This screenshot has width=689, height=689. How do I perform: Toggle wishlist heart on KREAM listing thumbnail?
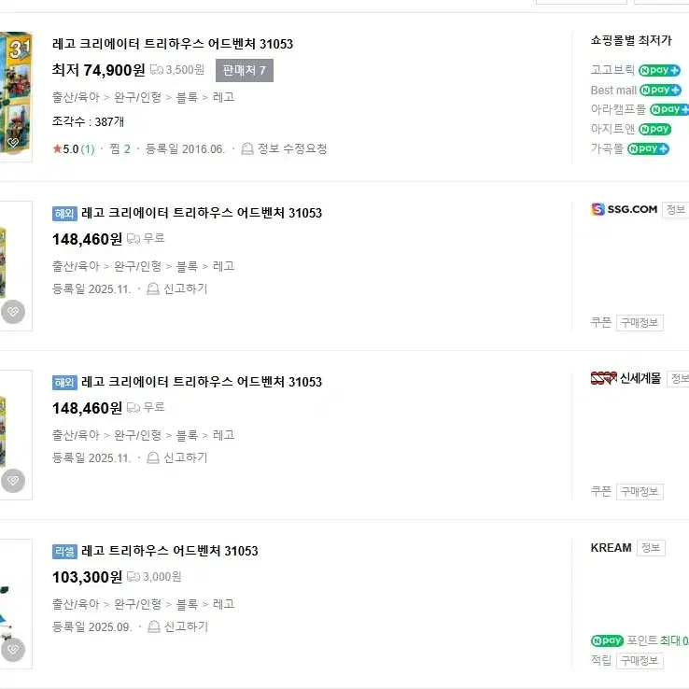(x=13, y=649)
